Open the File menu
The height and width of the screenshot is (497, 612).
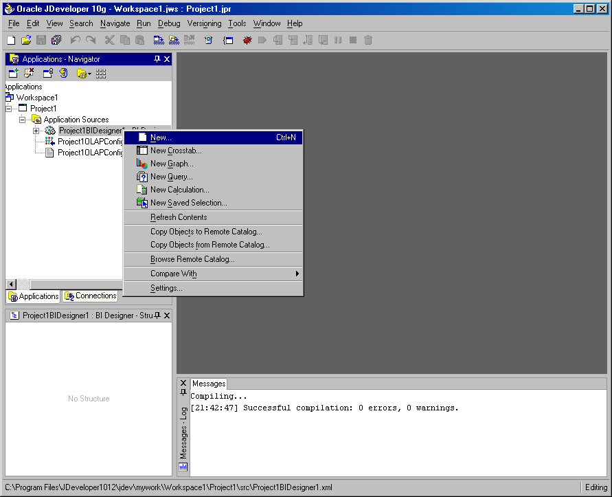point(14,23)
